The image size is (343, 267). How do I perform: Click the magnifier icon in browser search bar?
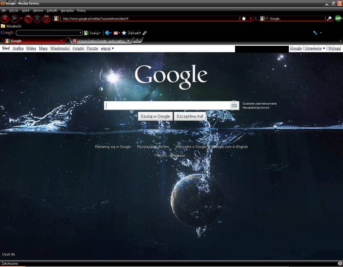[x=329, y=18]
